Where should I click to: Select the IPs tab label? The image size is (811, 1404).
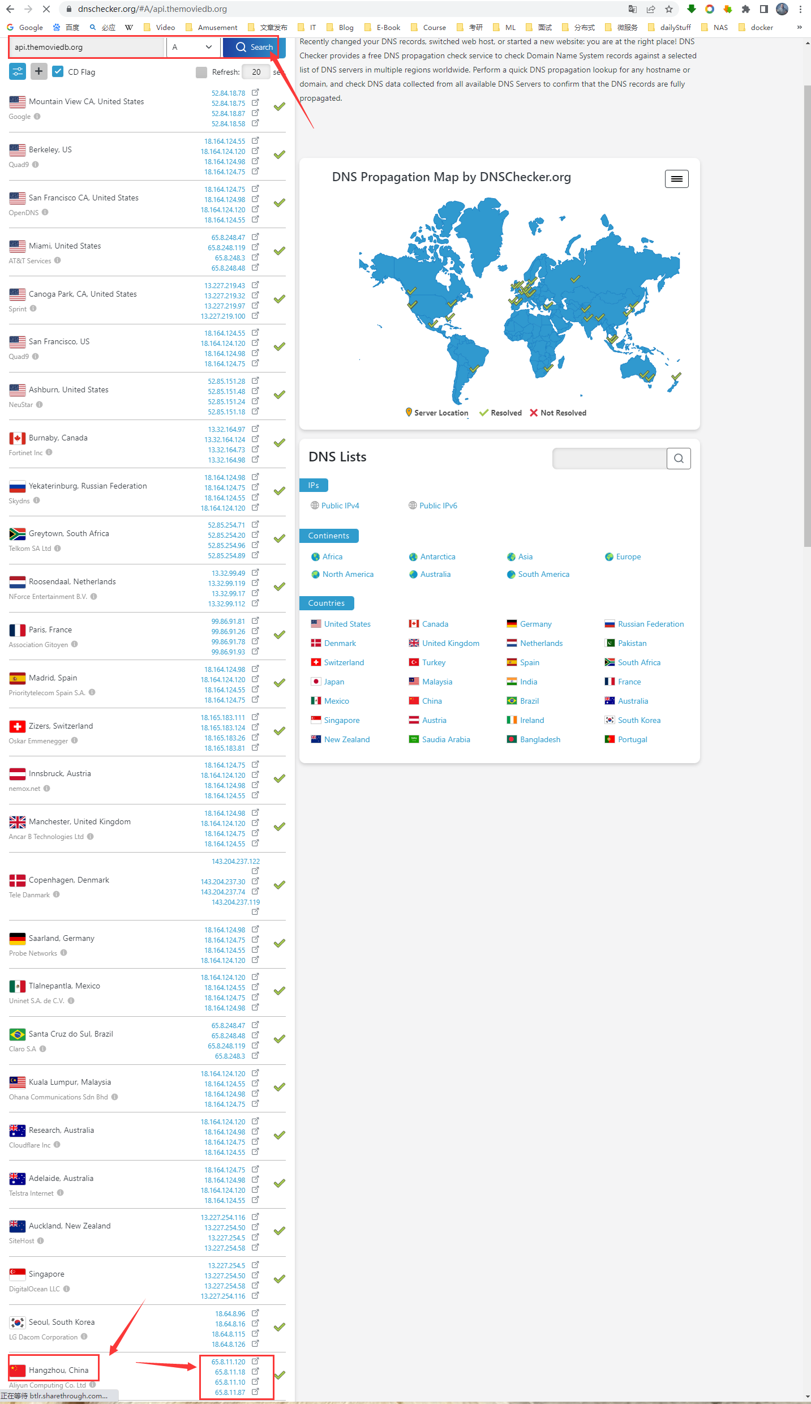pyautogui.click(x=314, y=485)
